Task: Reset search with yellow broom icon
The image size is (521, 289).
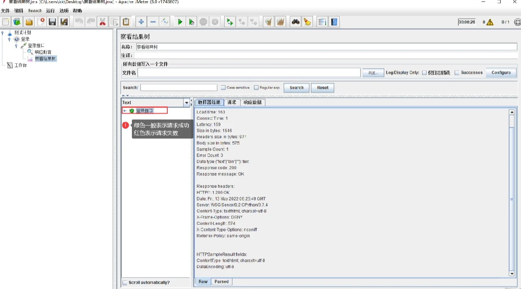Action: tap(307, 22)
